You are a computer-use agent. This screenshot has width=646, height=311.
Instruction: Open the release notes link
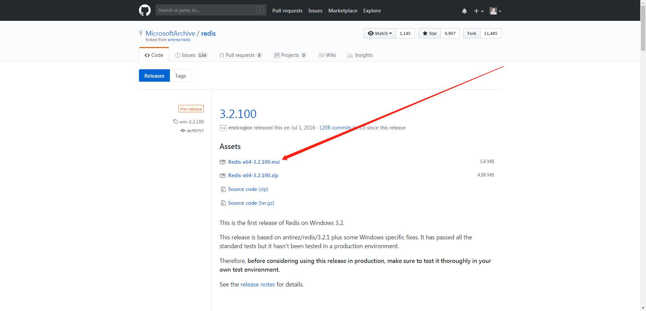tap(258, 284)
